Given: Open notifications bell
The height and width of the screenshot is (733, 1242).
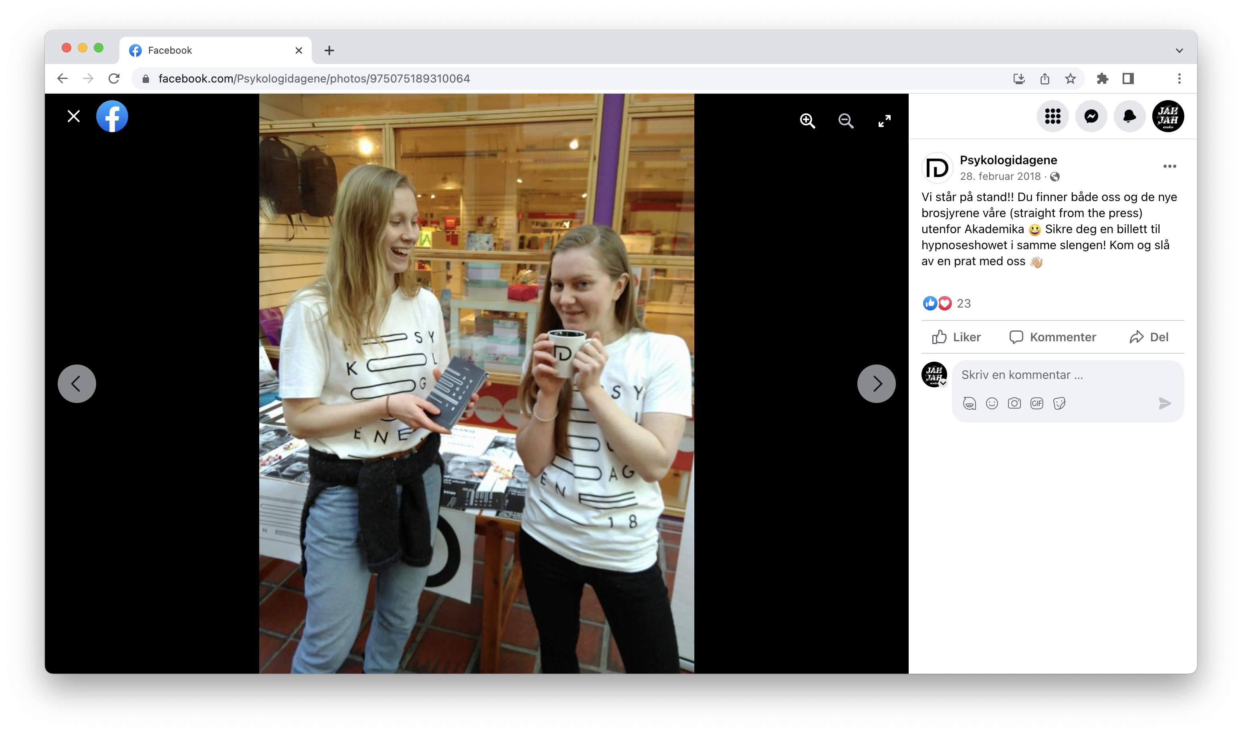Looking at the screenshot, I should click(x=1129, y=117).
